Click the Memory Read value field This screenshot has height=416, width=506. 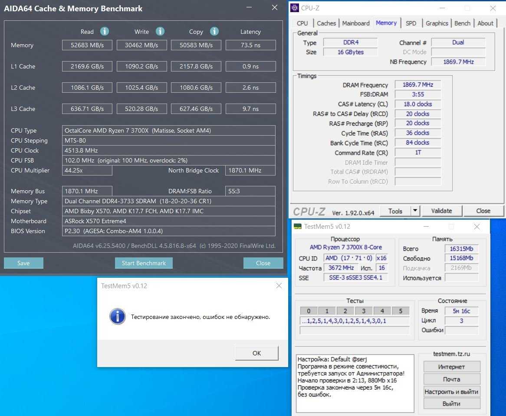pos(87,45)
